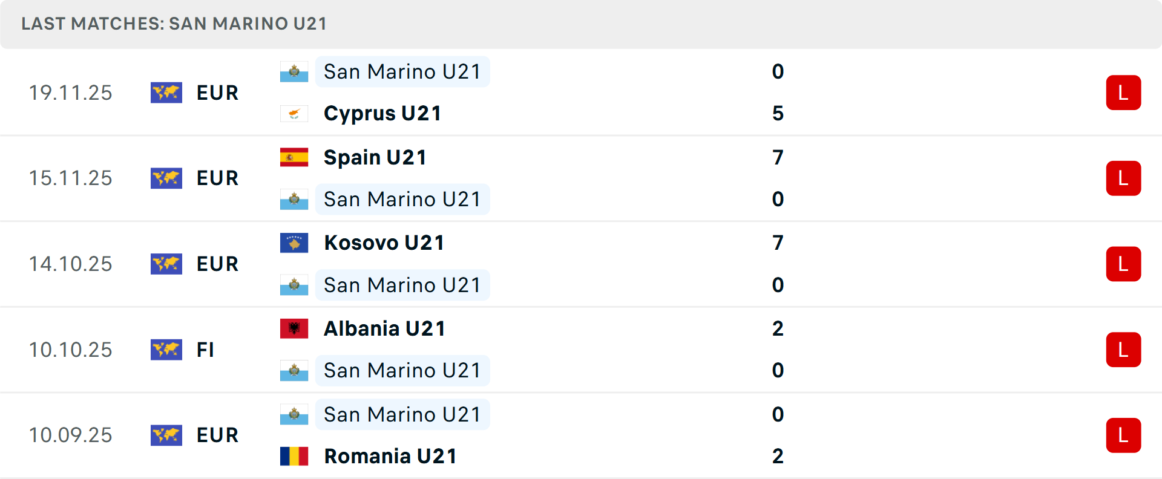Click the 14.10.25 date entry
Viewport: 1162px width, 479px height.
click(x=70, y=264)
